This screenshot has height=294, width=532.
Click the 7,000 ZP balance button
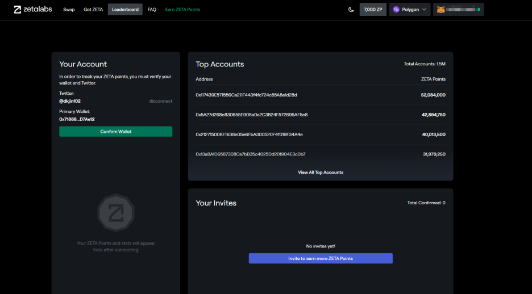click(373, 10)
